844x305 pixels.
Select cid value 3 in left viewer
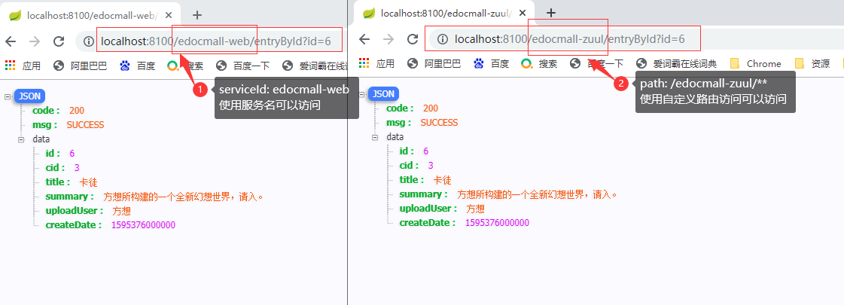tap(77, 168)
